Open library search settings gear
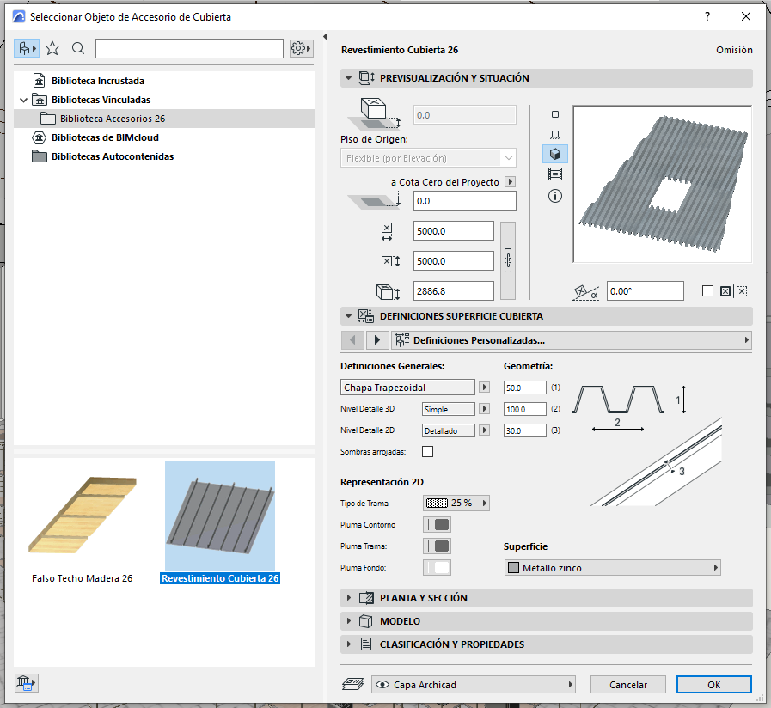The width and height of the screenshot is (771, 708). [x=301, y=48]
